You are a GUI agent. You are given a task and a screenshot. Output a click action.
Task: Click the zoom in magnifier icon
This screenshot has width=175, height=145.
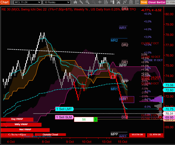(x=87, y=2)
